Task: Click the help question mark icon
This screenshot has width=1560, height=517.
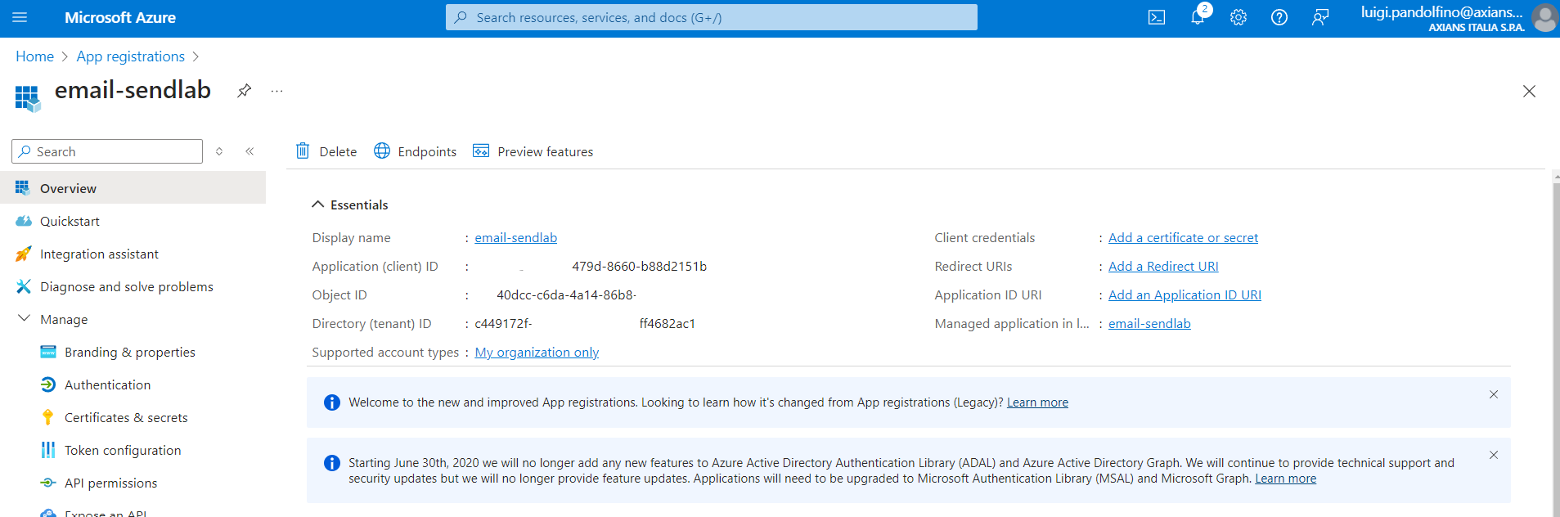Action: click(x=1279, y=18)
